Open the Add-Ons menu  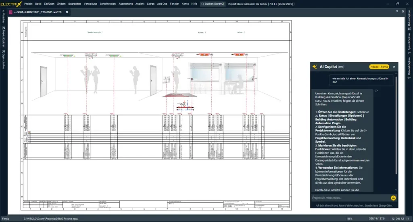[x=162, y=4]
